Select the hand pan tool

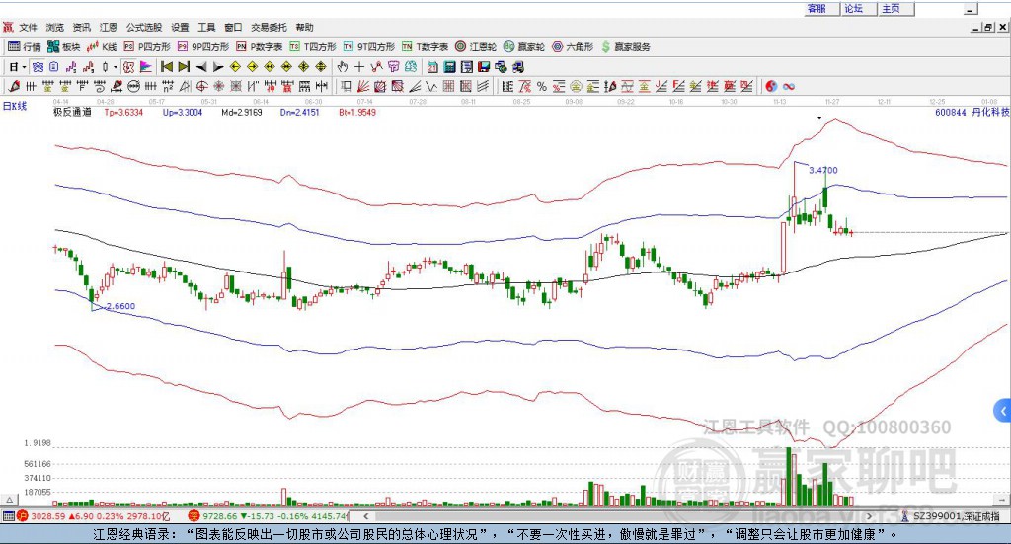click(343, 67)
